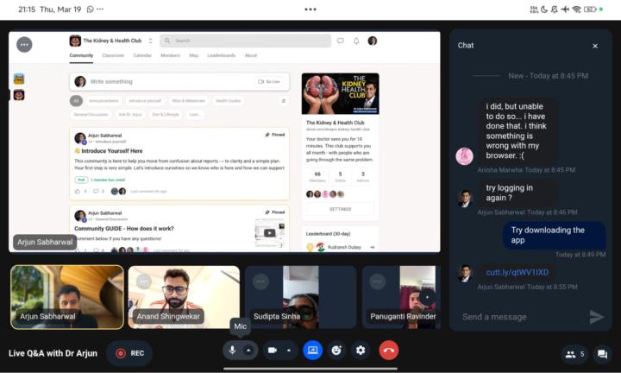This screenshot has height=373, width=621.
Task: Open notifications bell icon
Action: coord(356,41)
